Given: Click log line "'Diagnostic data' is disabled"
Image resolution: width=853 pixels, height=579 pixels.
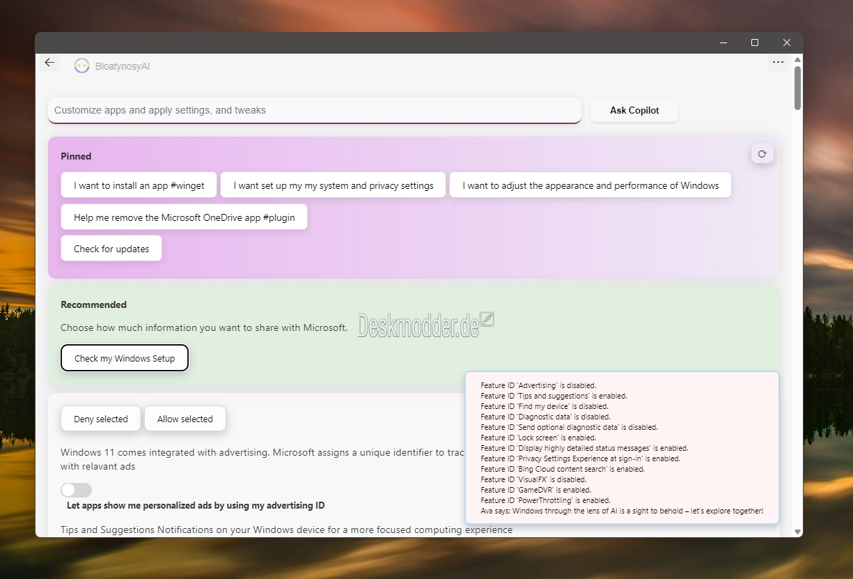Looking at the screenshot, I should [x=545, y=417].
